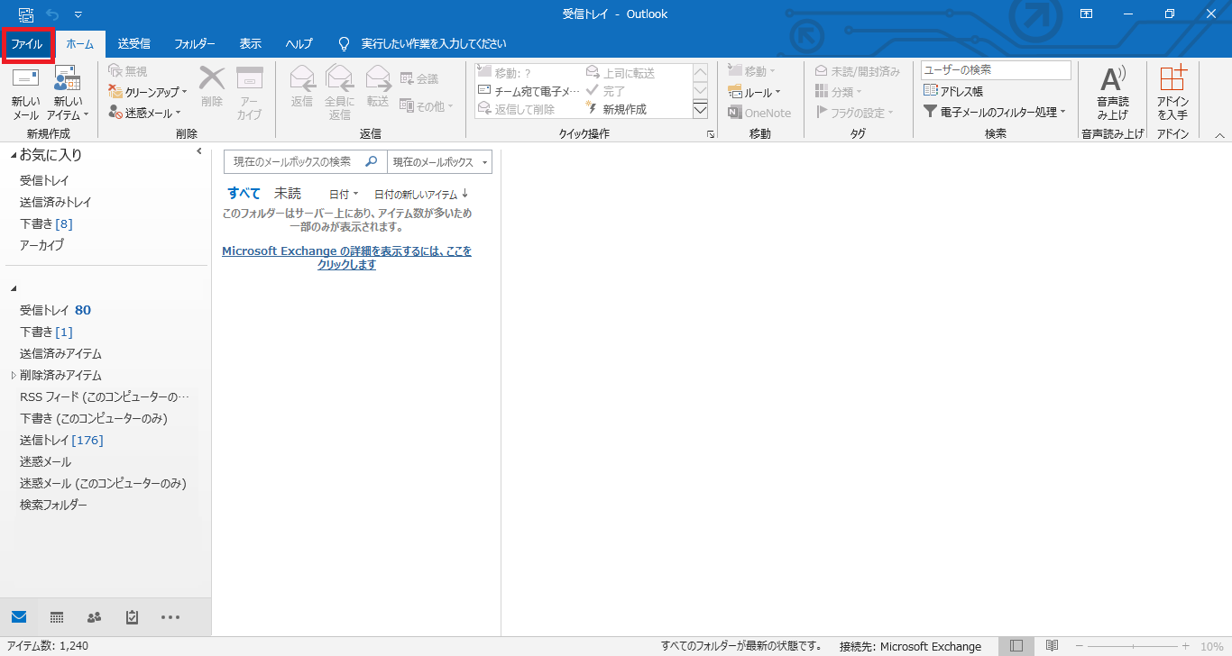Click the user search (ユーザーの検索) field

coord(996,70)
